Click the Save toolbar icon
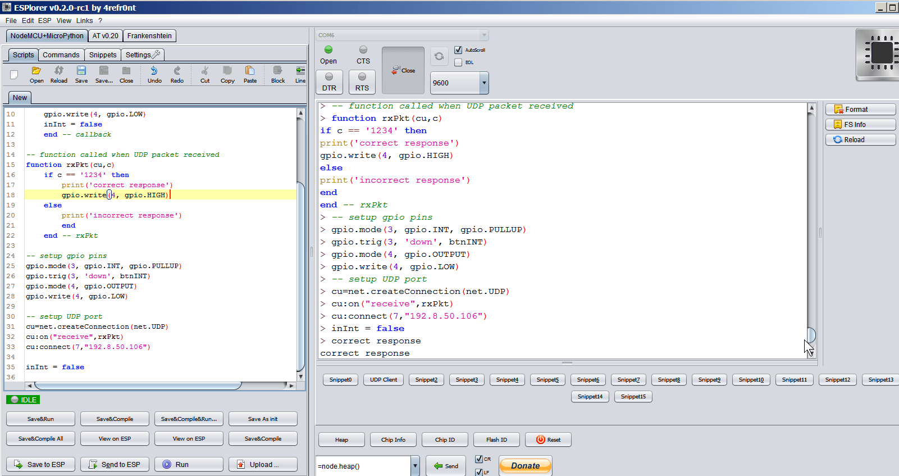 [81, 74]
